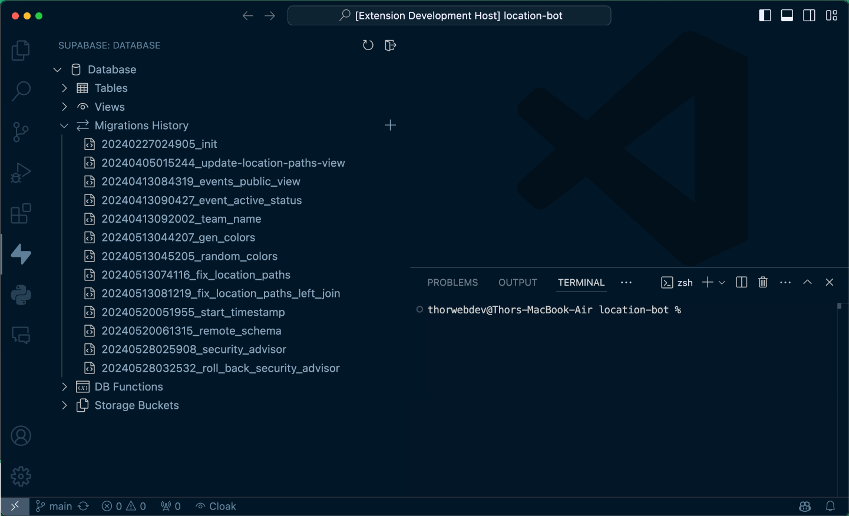Kill the terminal with trash icon
The width and height of the screenshot is (849, 516).
click(763, 282)
